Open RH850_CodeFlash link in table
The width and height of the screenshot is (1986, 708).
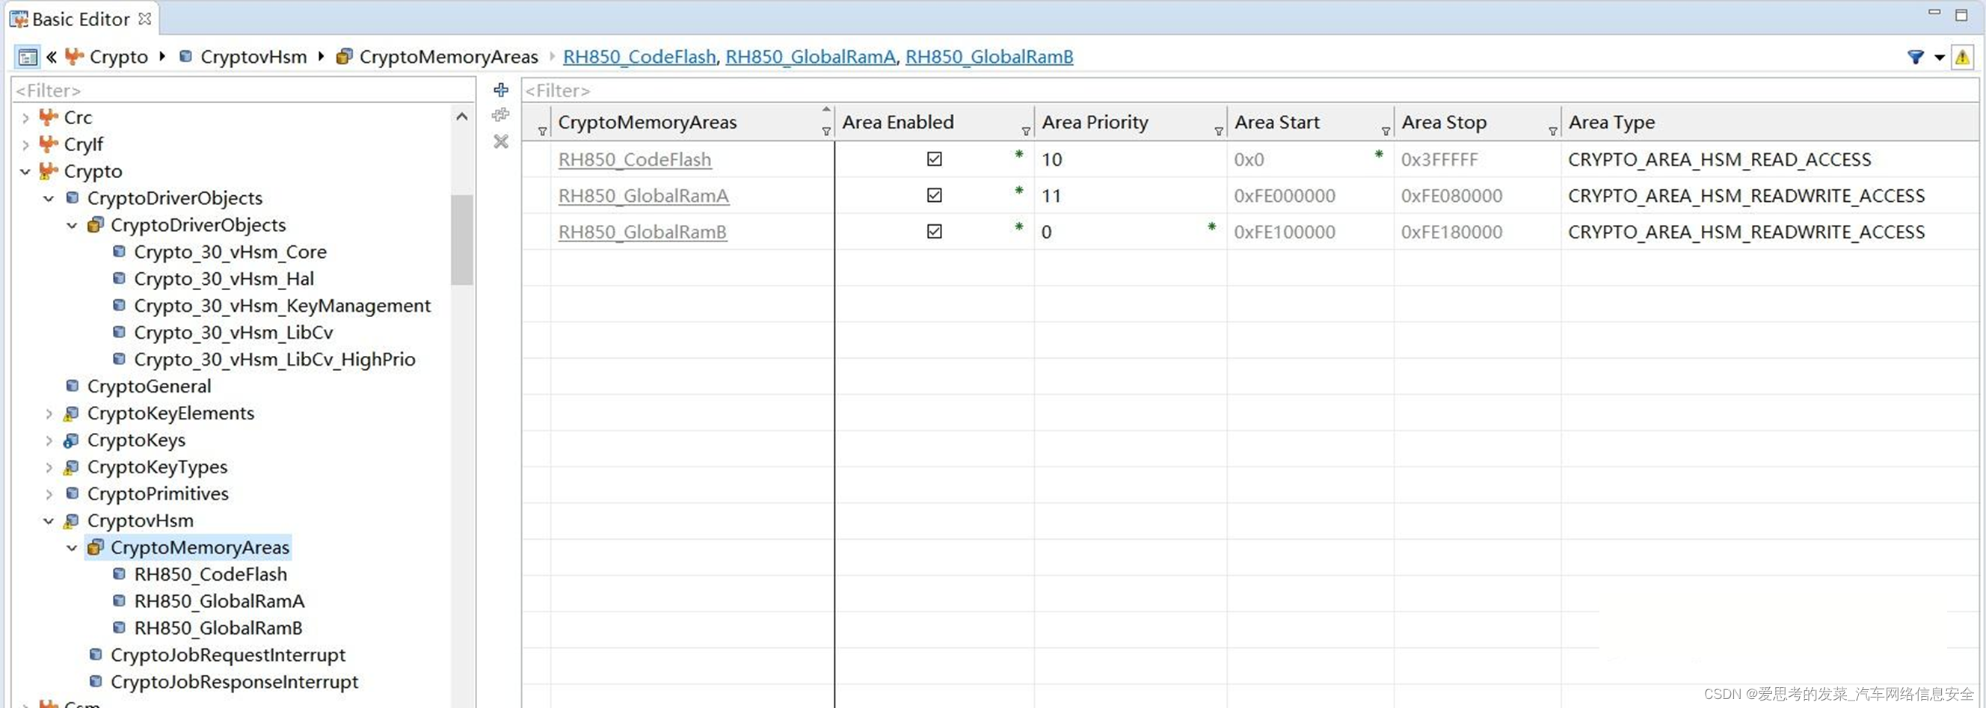[635, 160]
